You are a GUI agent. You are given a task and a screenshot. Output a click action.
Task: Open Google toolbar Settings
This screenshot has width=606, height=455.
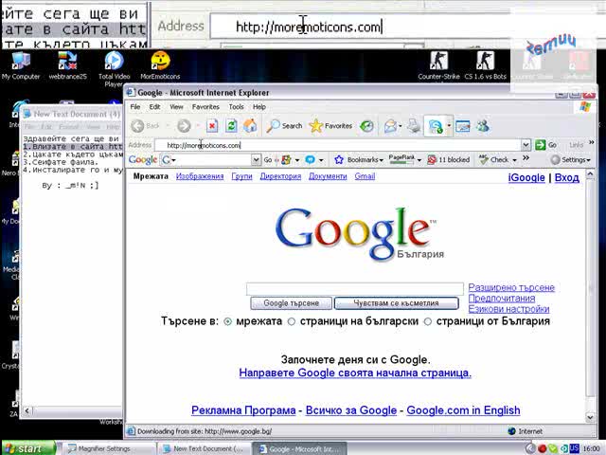[570, 159]
